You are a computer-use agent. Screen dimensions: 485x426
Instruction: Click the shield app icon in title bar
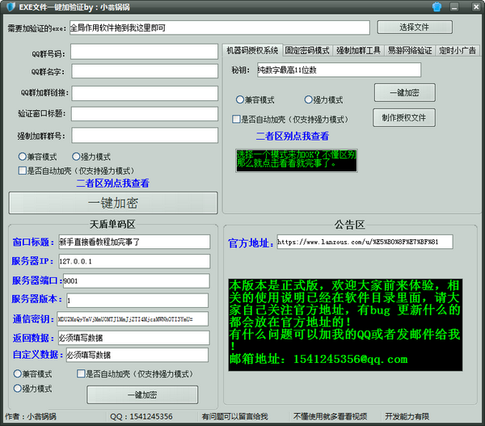point(11,6)
